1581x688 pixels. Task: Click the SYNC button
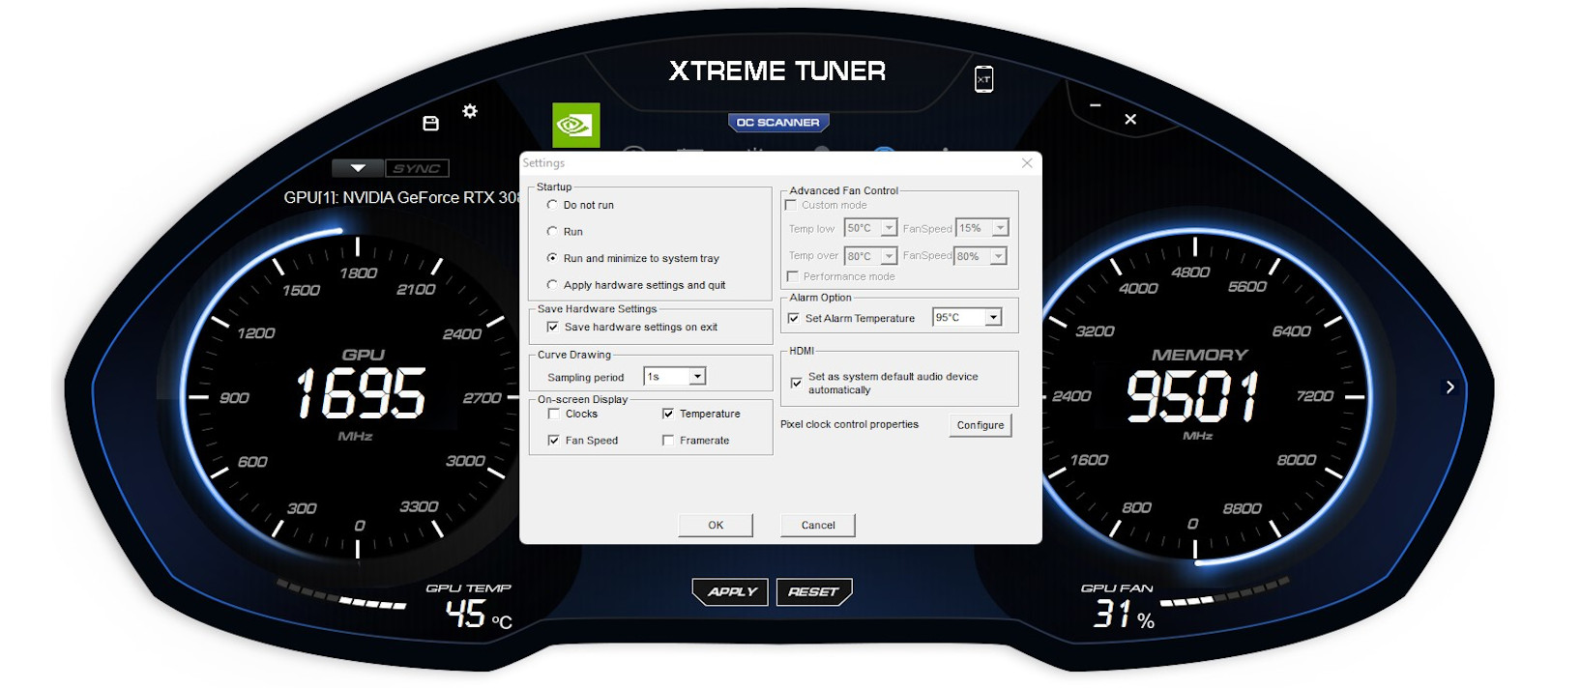pyautogui.click(x=418, y=168)
